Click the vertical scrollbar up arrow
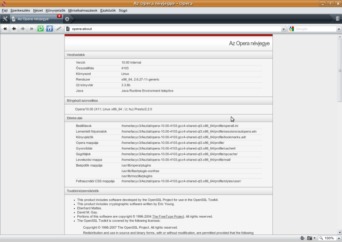The width and height of the screenshot is (342, 242). (339, 37)
